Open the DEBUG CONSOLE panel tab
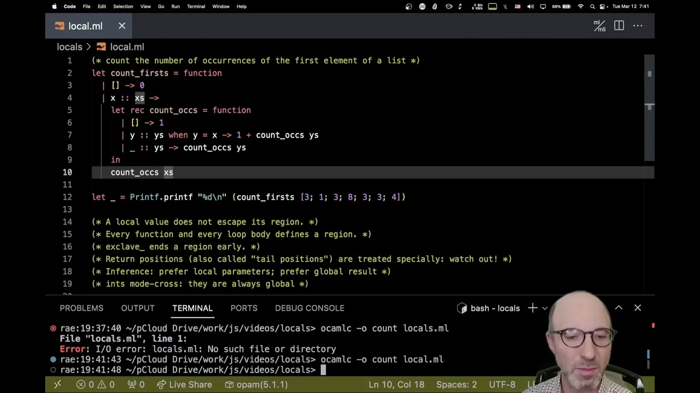The width and height of the screenshot is (700, 393). click(310, 308)
